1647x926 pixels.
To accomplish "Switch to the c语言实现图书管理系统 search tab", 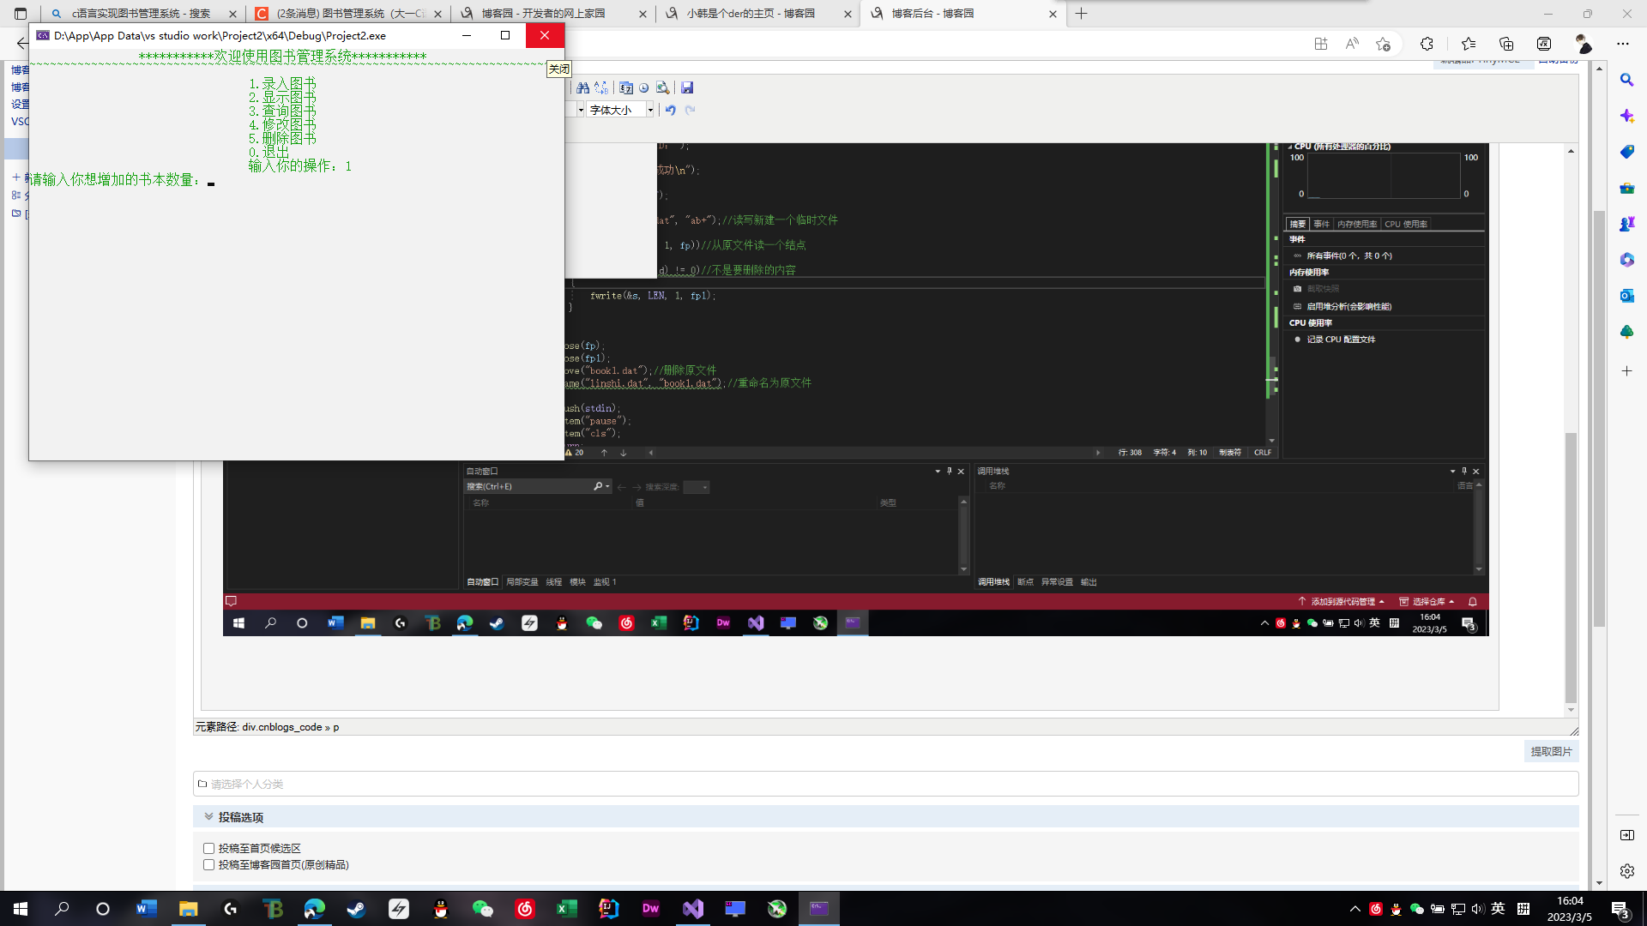I will pos(142,14).
